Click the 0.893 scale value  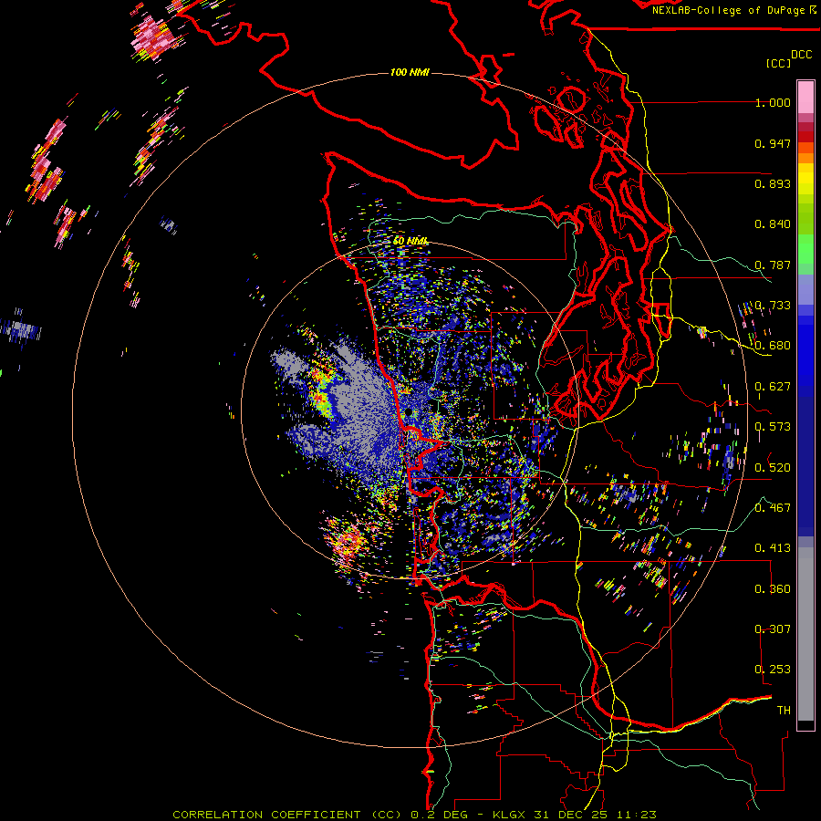pos(773,183)
